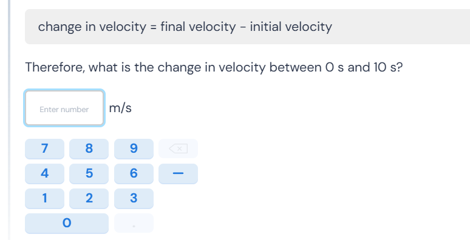Click the backspace delete key icon
This screenshot has width=470, height=240.
[x=178, y=148]
